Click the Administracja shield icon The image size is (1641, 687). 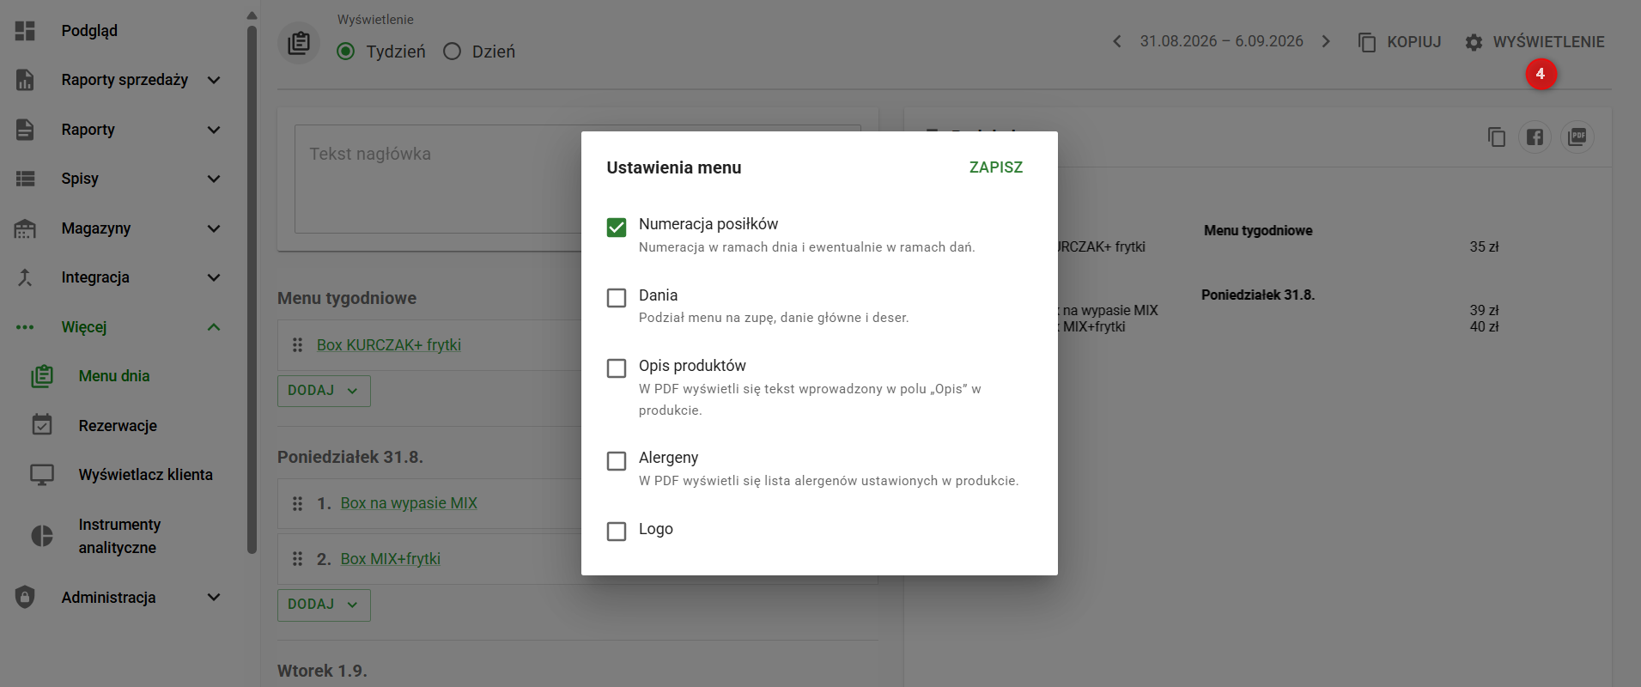pyautogui.click(x=25, y=597)
